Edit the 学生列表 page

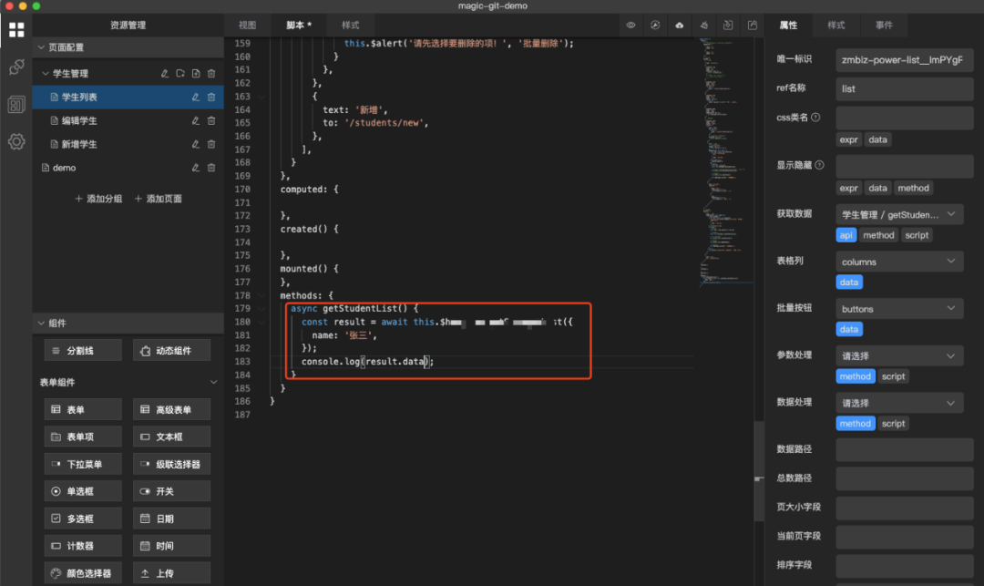[195, 98]
